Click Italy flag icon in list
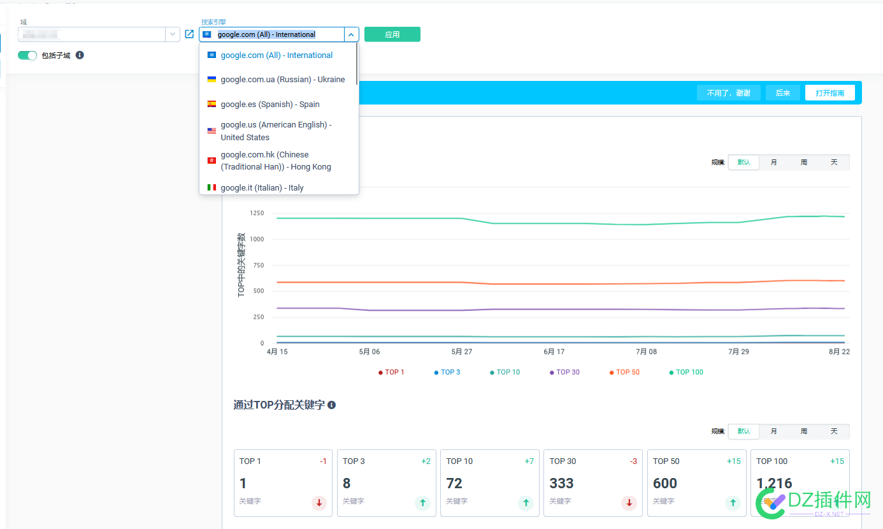883x529 pixels. pyautogui.click(x=212, y=187)
